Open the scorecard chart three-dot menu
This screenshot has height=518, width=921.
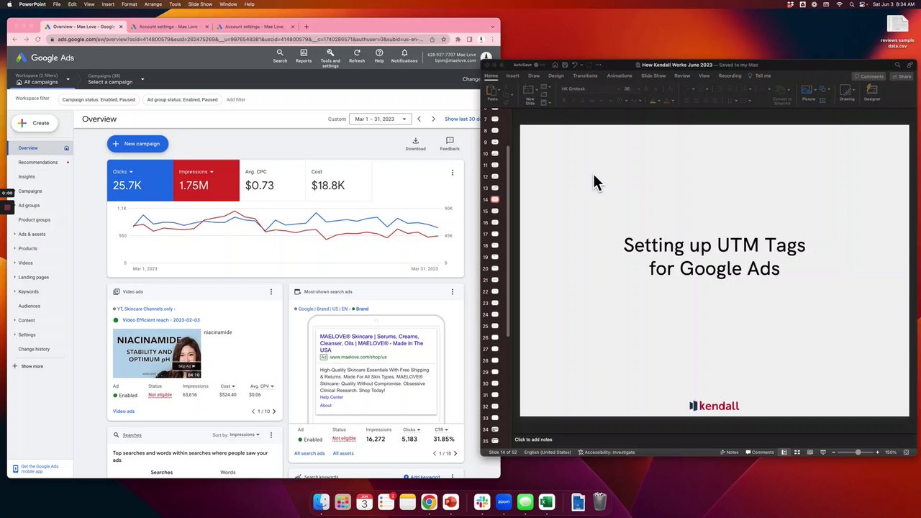click(452, 173)
